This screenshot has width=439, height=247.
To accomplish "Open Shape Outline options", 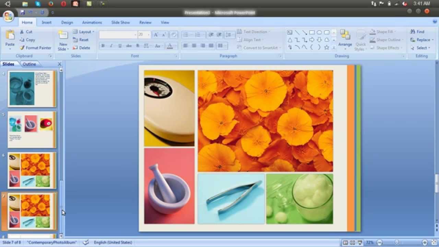I will tap(387, 40).
